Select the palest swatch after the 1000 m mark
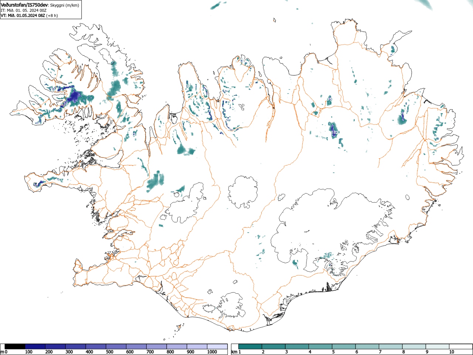Screen dimensions: 473x355 point(217,346)
